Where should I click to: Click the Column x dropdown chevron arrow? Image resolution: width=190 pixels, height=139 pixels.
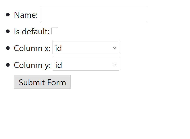[x=115, y=48]
